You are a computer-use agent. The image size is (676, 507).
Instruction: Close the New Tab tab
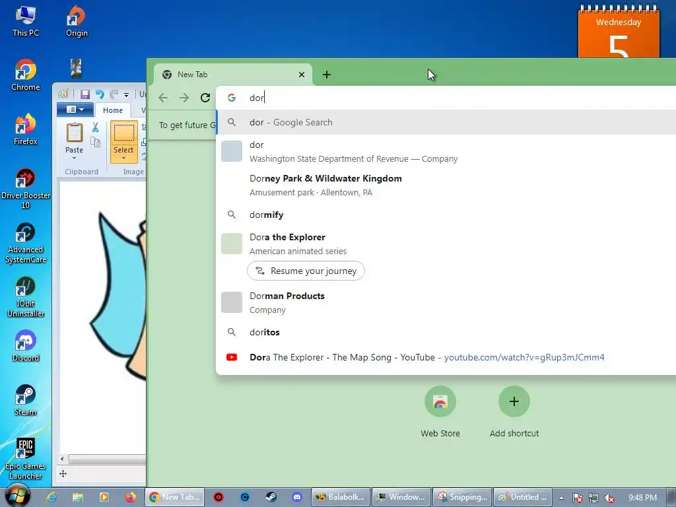click(302, 75)
